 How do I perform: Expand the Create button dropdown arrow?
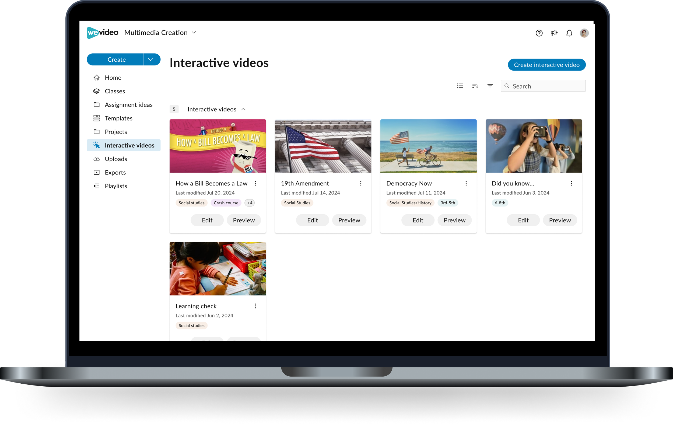pyautogui.click(x=151, y=59)
